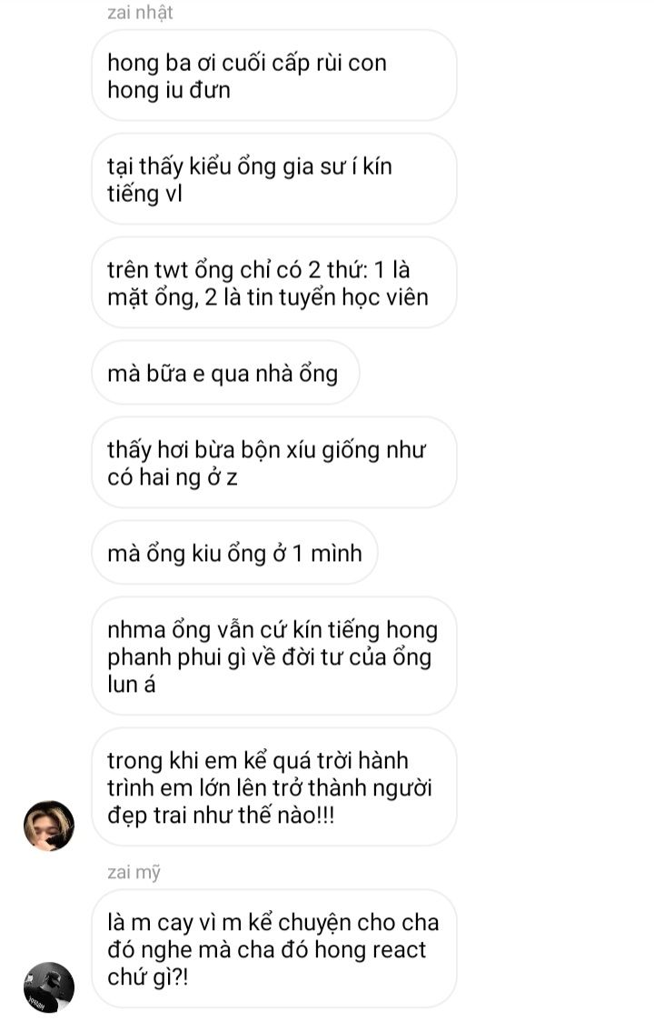The height and width of the screenshot is (1021, 654).
Task: Click the text 'hong iu đưn'
Action: [x=169, y=89]
